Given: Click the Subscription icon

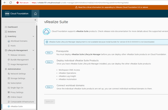Looking at the screenshot, I should click(x=9, y=83).
